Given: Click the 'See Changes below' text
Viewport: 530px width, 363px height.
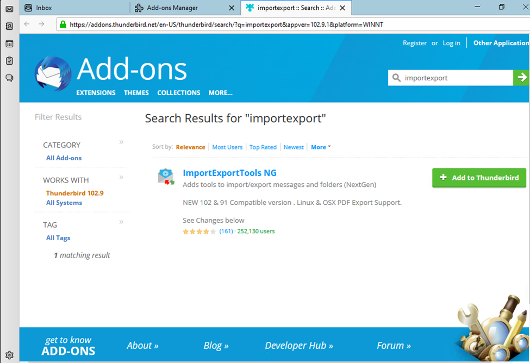Looking at the screenshot, I should point(214,221).
